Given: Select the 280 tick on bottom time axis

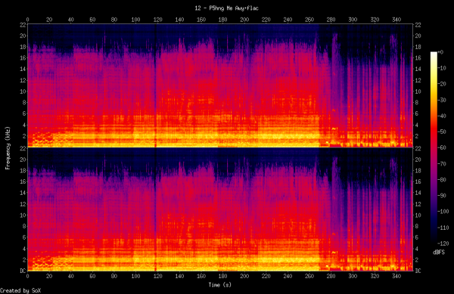Looking at the screenshot, I should click(x=331, y=276).
